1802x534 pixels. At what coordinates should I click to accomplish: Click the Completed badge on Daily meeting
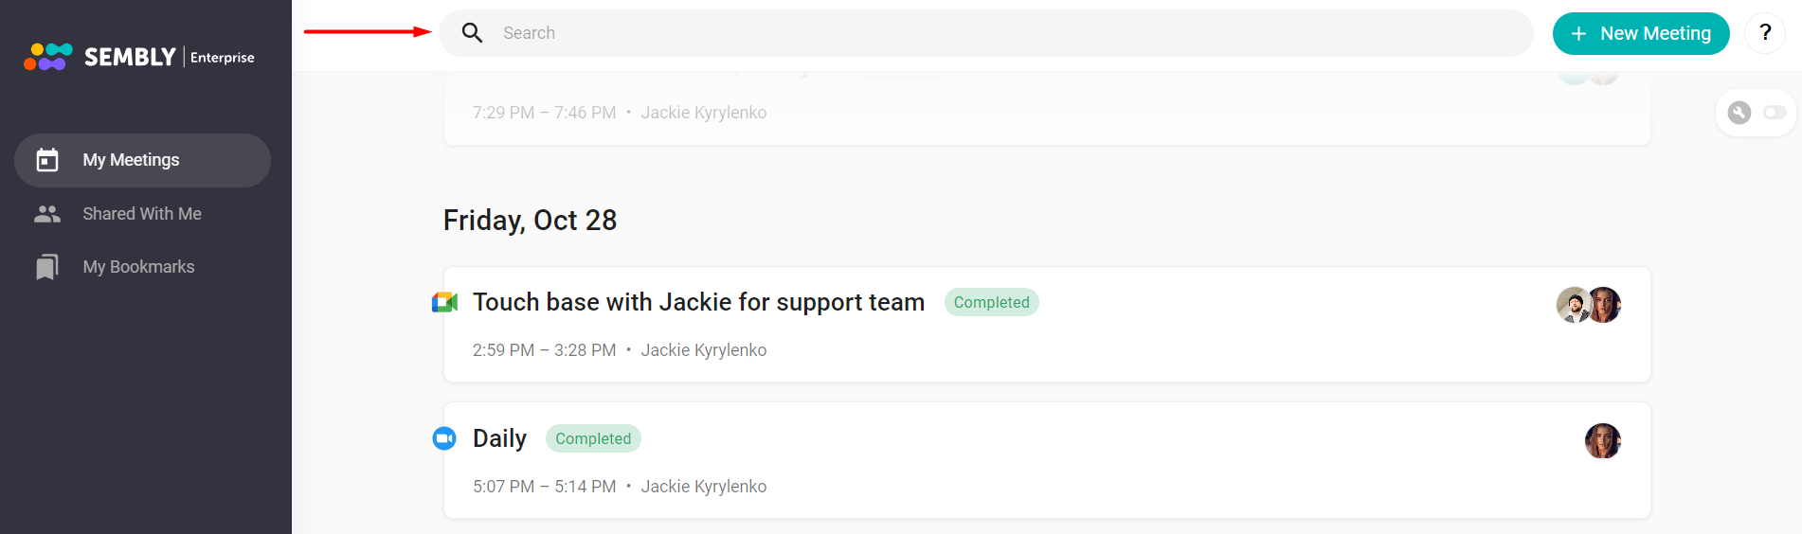click(x=593, y=438)
